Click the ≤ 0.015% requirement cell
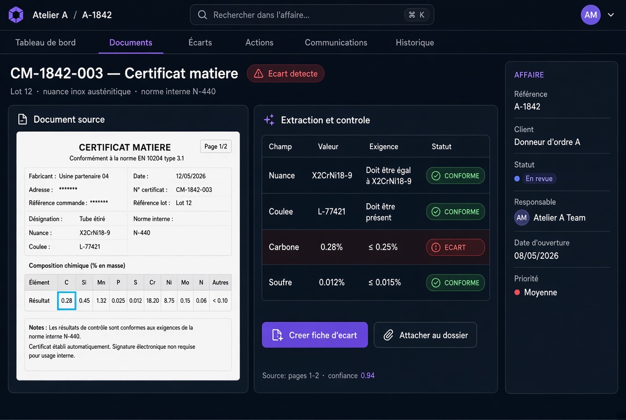626x420 pixels. click(x=384, y=283)
